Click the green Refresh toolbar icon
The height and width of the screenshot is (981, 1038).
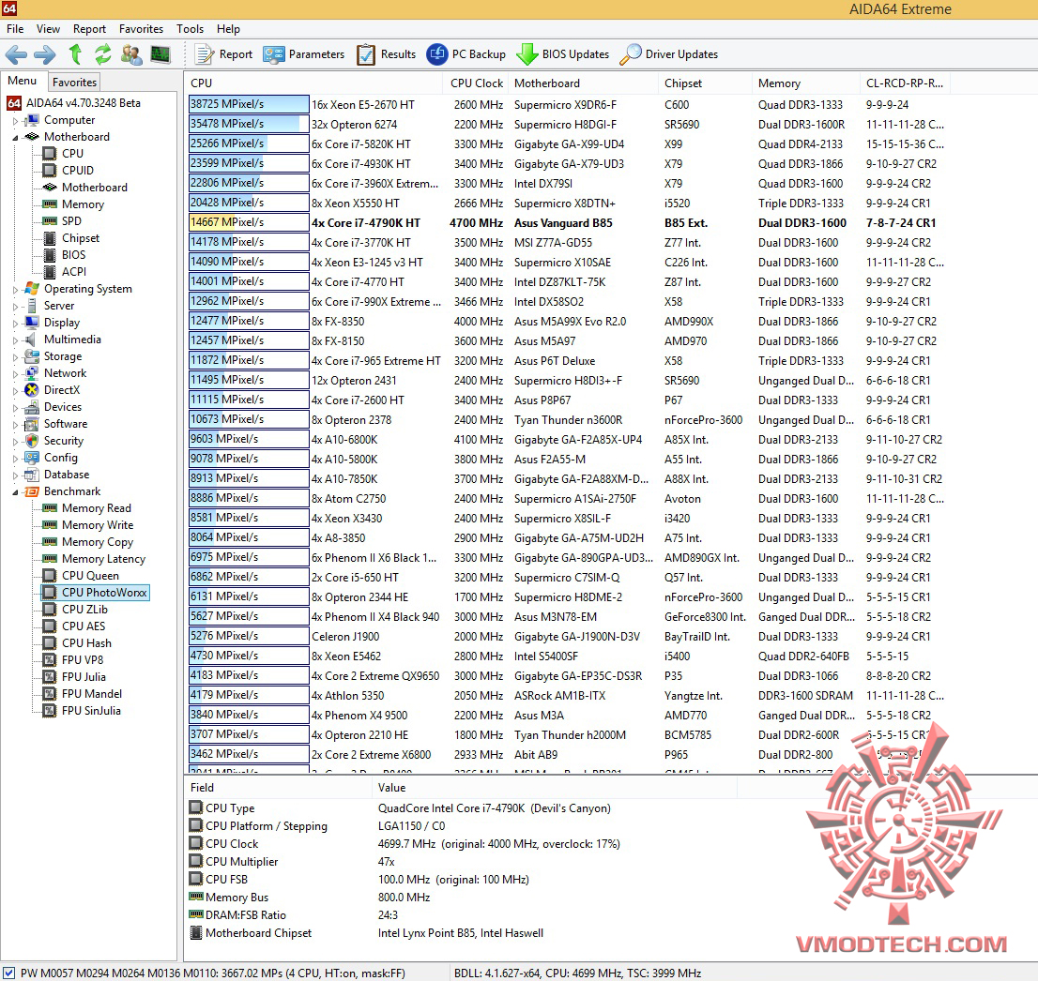(x=102, y=54)
